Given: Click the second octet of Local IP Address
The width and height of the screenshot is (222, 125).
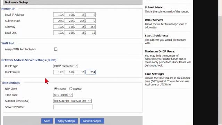Looking at the screenshot, I should [69, 15].
